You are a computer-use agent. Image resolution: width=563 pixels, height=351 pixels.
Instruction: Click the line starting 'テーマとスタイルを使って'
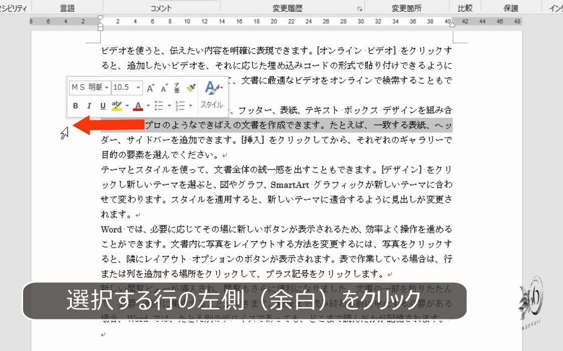(276, 170)
